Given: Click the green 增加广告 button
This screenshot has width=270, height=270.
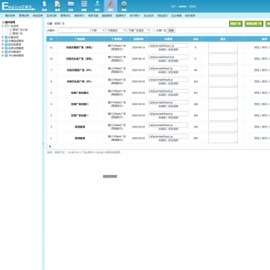Looking at the screenshot, I should pyautogui.click(x=236, y=24).
